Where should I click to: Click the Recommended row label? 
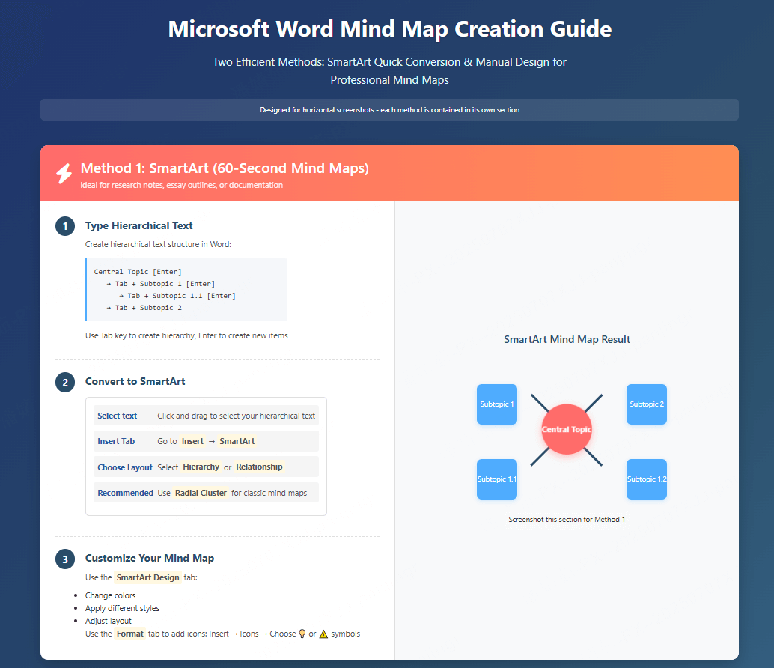125,493
